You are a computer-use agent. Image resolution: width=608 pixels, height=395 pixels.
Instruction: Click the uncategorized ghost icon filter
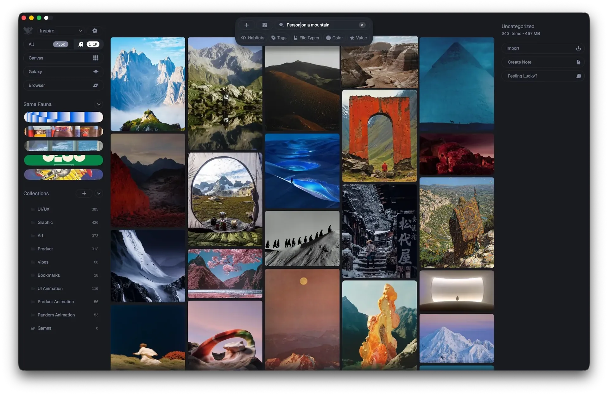pyautogui.click(x=81, y=44)
